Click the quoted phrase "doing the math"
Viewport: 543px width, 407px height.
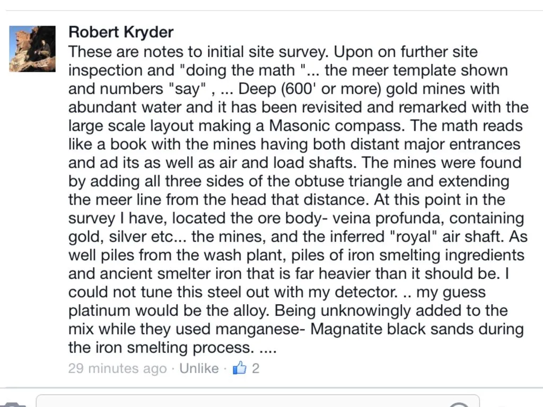(242, 70)
